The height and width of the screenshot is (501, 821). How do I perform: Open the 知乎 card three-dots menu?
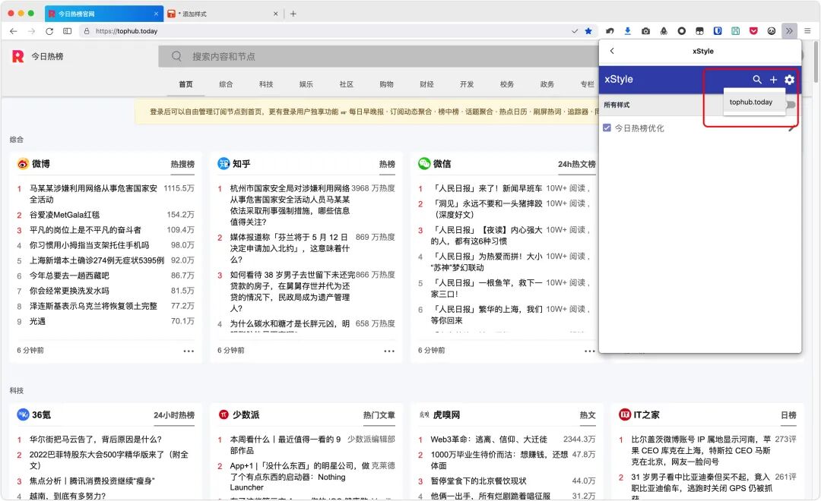[x=389, y=351]
